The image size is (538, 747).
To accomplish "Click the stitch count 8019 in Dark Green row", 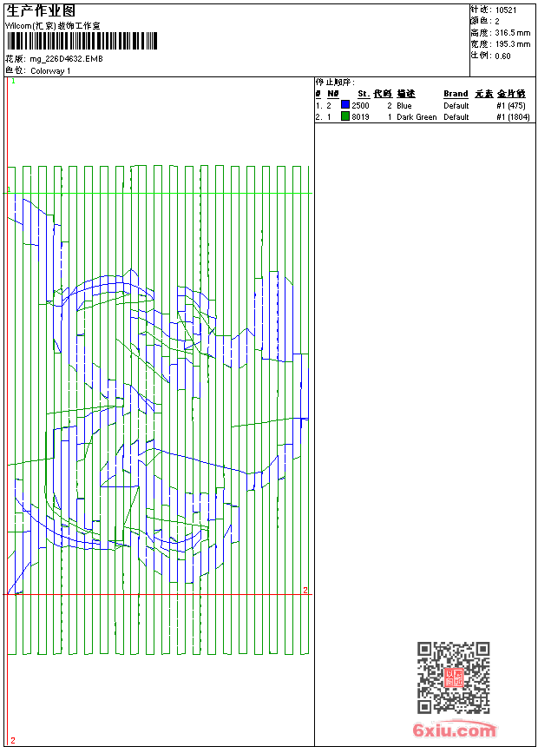I will pyautogui.click(x=360, y=116).
